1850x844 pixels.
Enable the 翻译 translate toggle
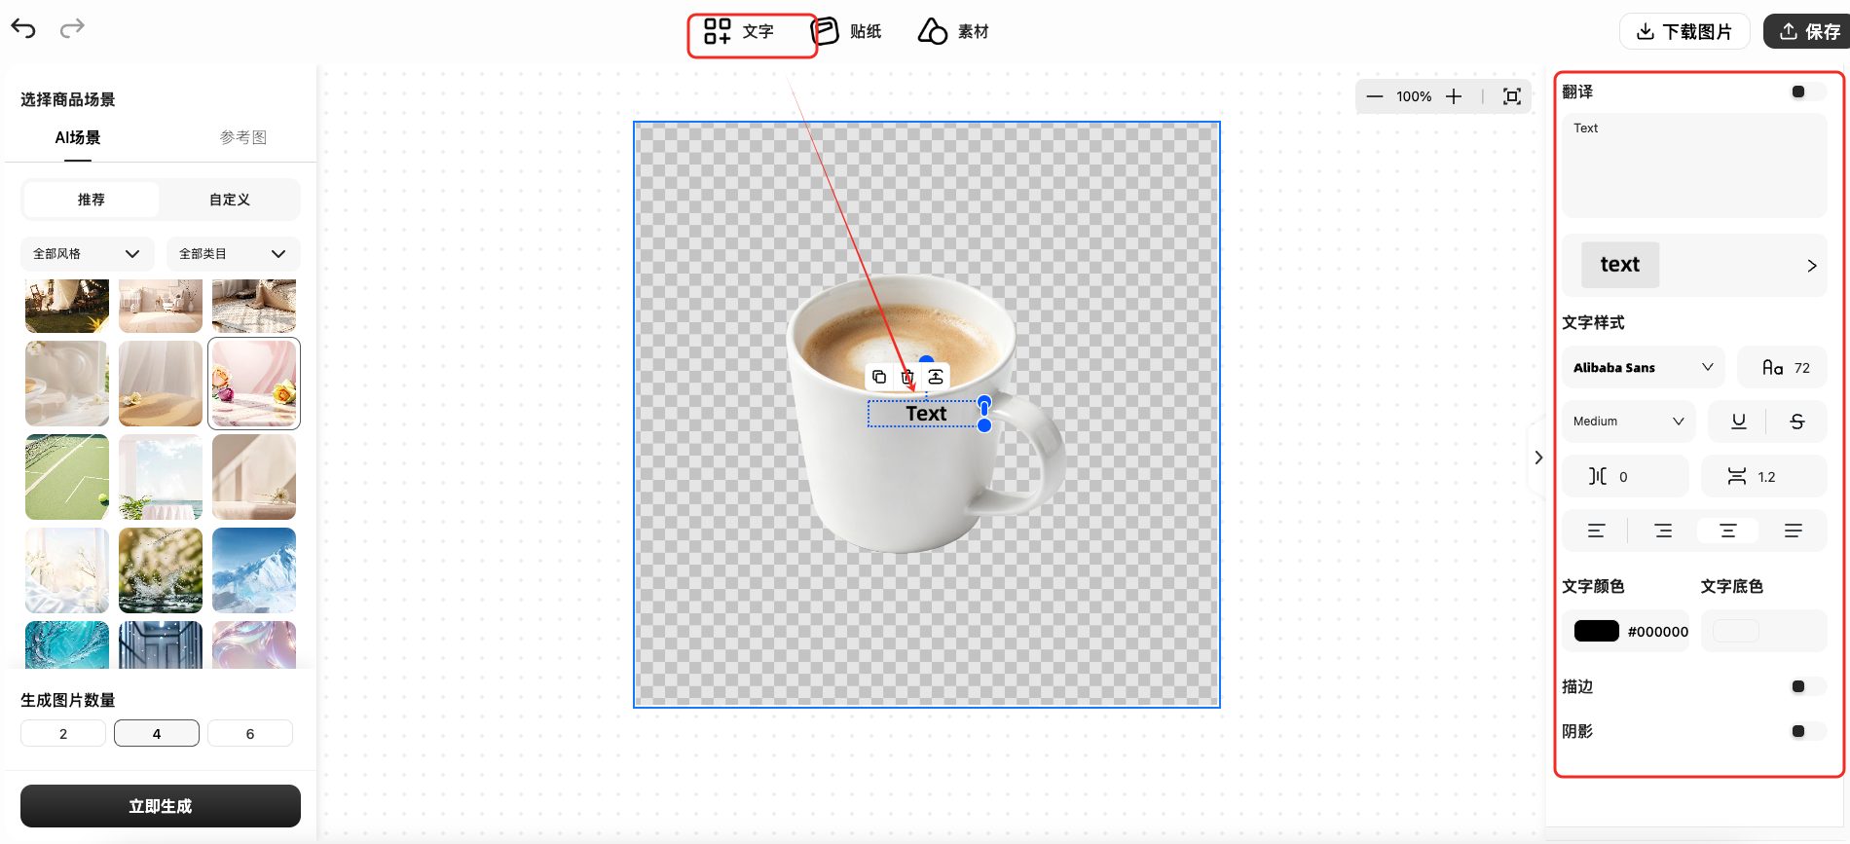pyautogui.click(x=1806, y=92)
